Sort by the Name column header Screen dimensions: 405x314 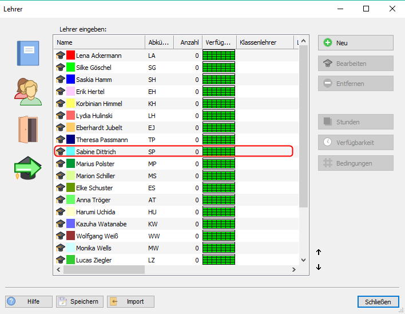(100, 42)
